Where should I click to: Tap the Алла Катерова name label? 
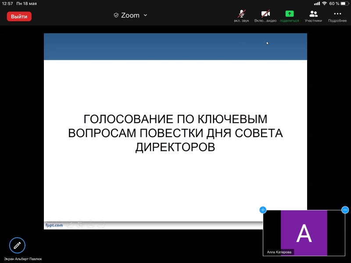pyautogui.click(x=279, y=252)
